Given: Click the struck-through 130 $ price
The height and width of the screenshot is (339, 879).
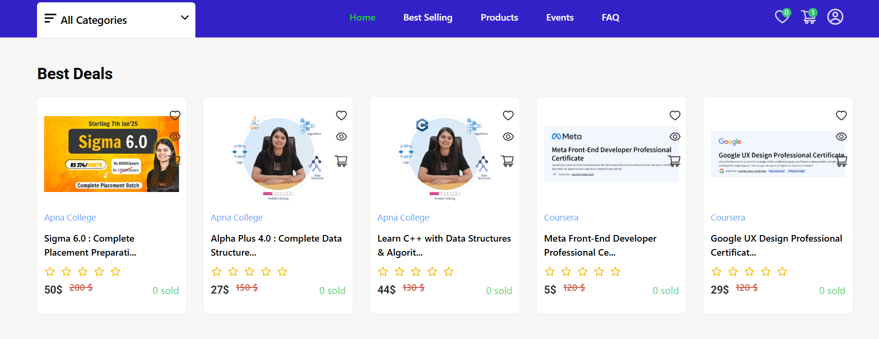Looking at the screenshot, I should (x=413, y=287).
